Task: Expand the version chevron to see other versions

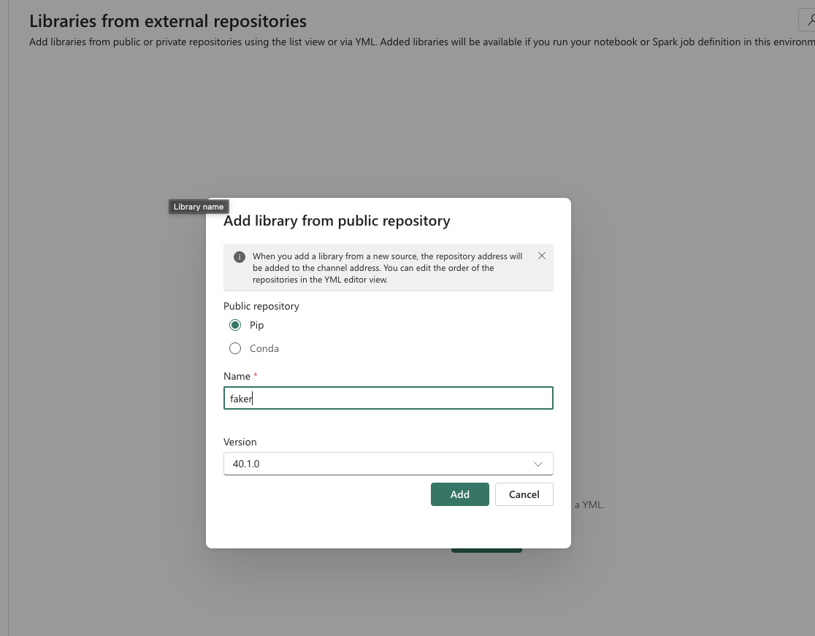Action: click(x=538, y=464)
